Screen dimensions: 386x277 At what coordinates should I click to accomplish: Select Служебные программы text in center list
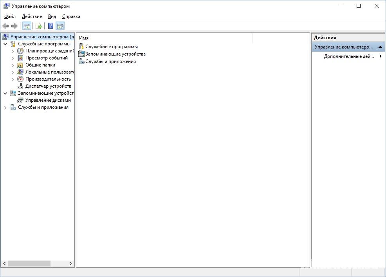[112, 47]
